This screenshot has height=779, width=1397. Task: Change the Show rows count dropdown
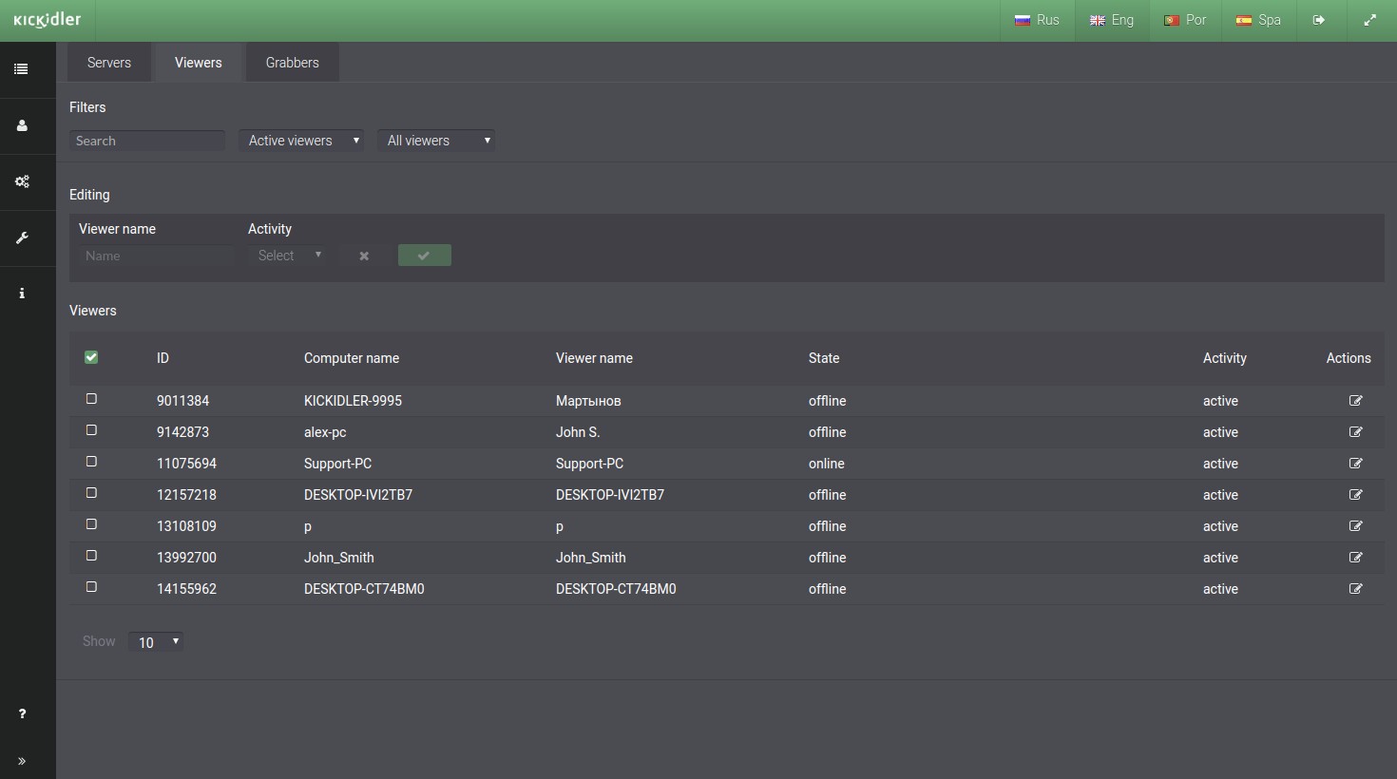click(x=156, y=642)
